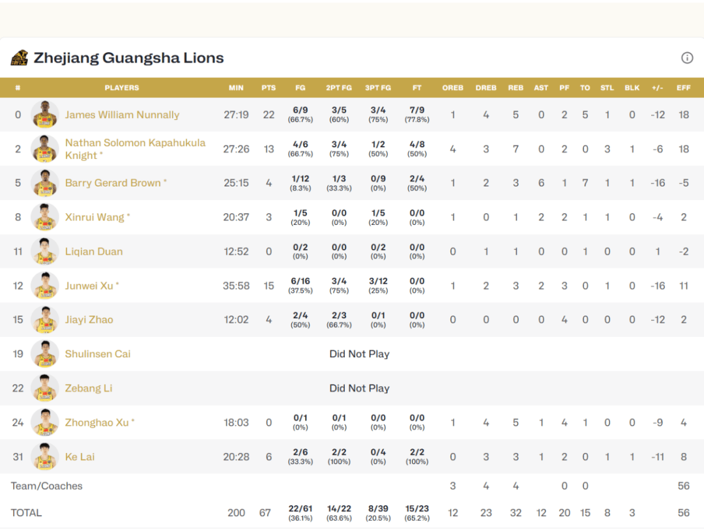
Task: Open Shulinsen Cai's profile link
Action: tap(98, 354)
